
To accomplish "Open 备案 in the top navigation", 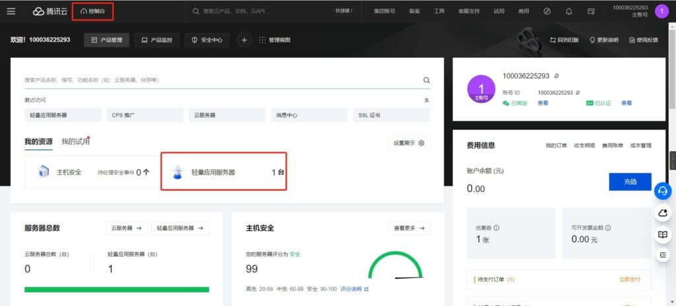I will click(x=415, y=11).
